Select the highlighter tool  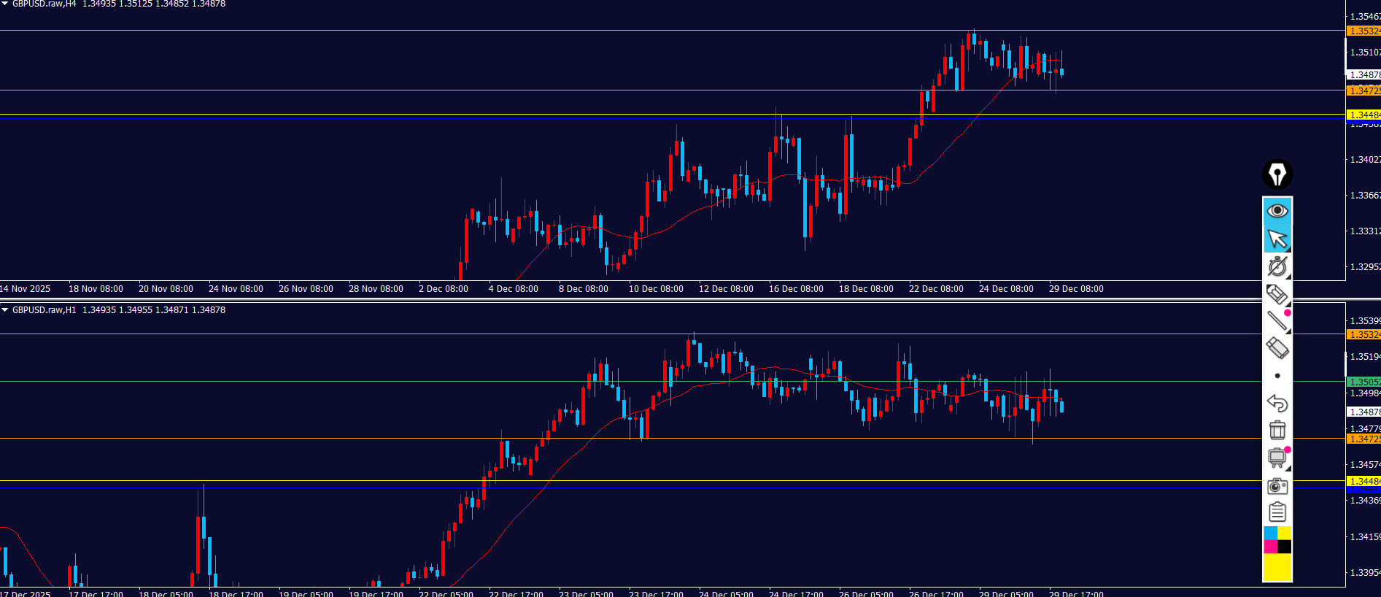point(1277,294)
